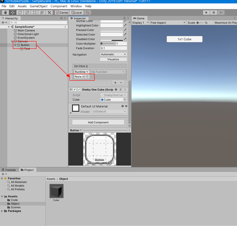Remove On Click event entry
Screen dimensions: 237x226
[121, 83]
